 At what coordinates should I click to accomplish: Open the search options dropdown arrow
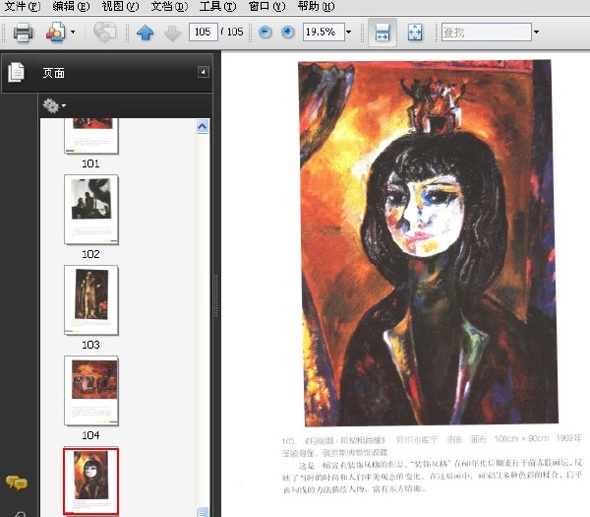pos(536,32)
